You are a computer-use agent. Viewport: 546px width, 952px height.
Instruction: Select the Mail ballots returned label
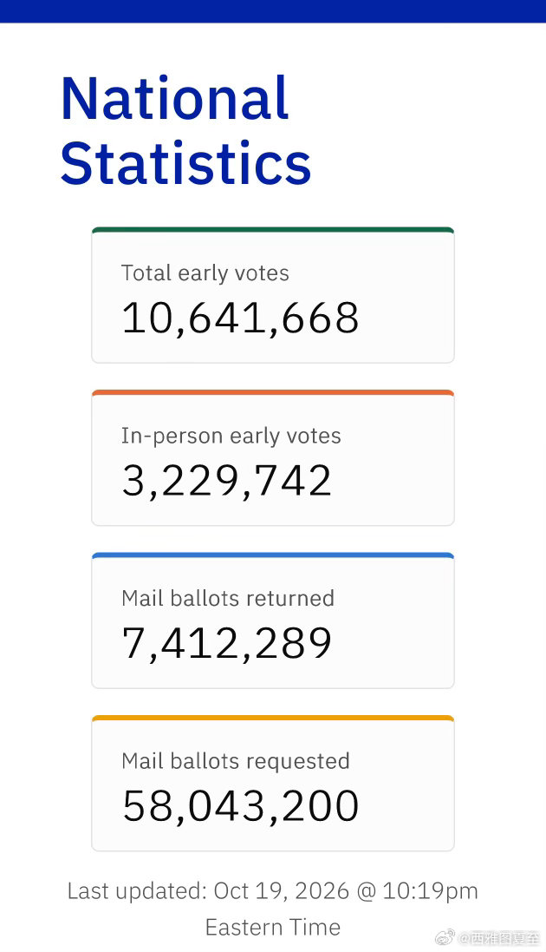[228, 599]
